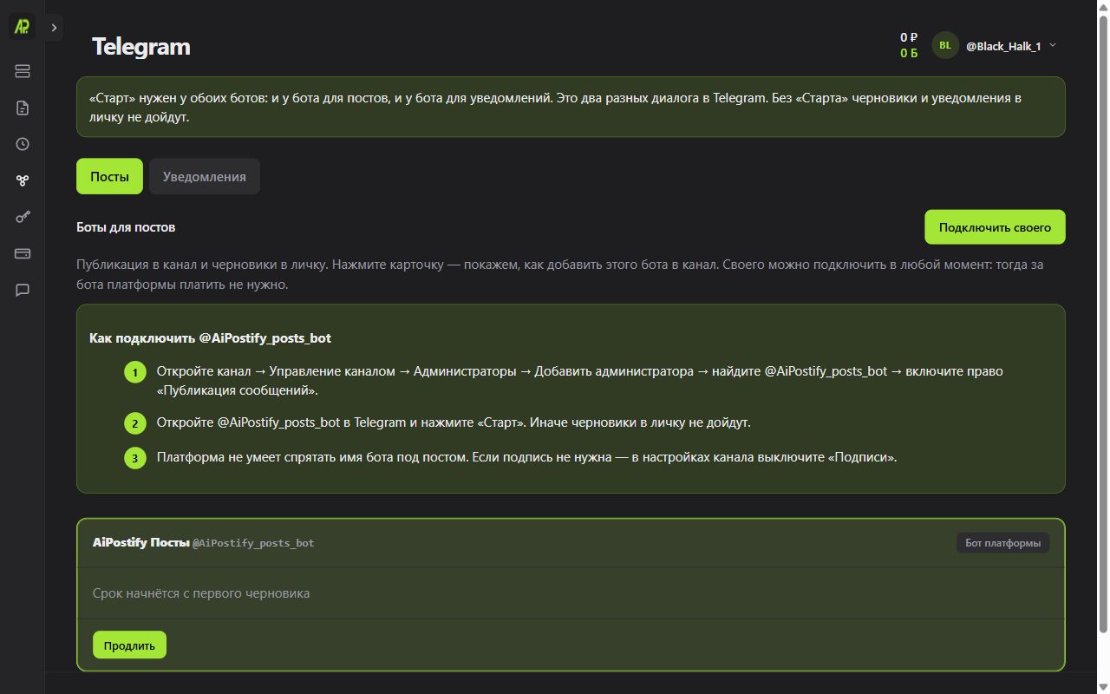The width and height of the screenshot is (1110, 694).
Task: Open the key section from the sidebar
Action: tap(23, 217)
